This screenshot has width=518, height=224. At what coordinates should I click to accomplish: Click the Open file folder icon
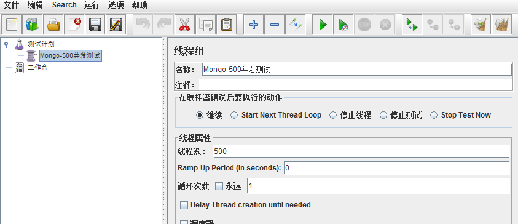(53, 25)
